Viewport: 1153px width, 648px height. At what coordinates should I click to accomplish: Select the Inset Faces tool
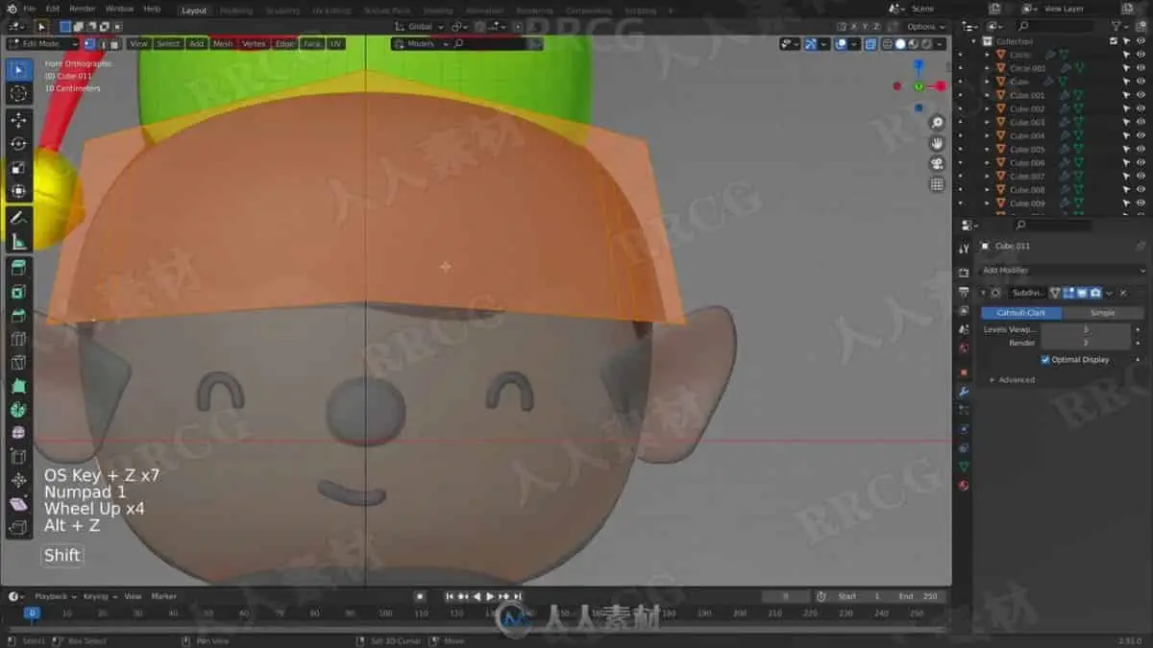pyautogui.click(x=18, y=292)
